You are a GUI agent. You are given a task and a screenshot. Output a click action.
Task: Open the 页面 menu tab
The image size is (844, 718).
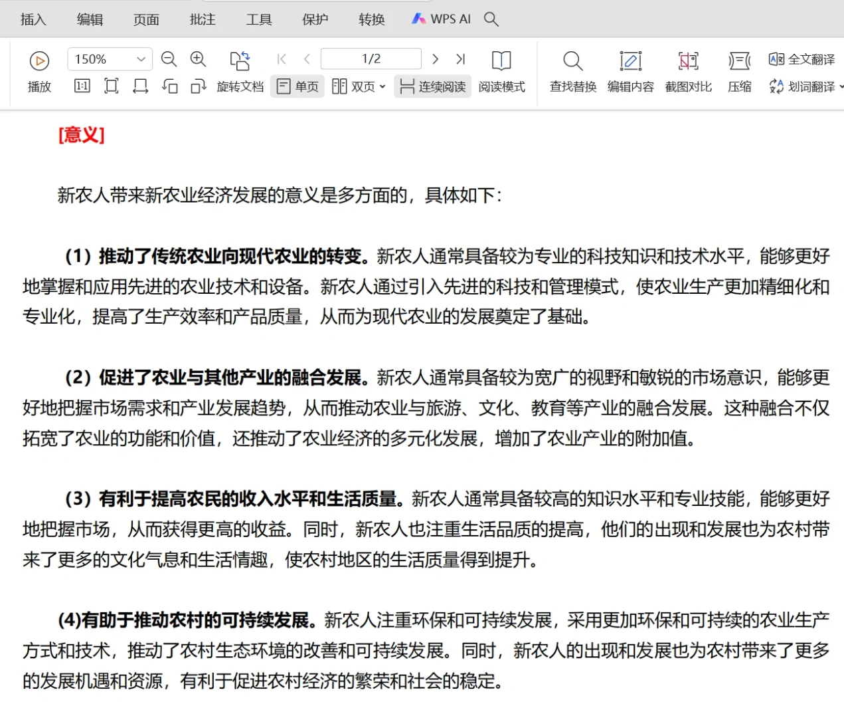tap(146, 19)
